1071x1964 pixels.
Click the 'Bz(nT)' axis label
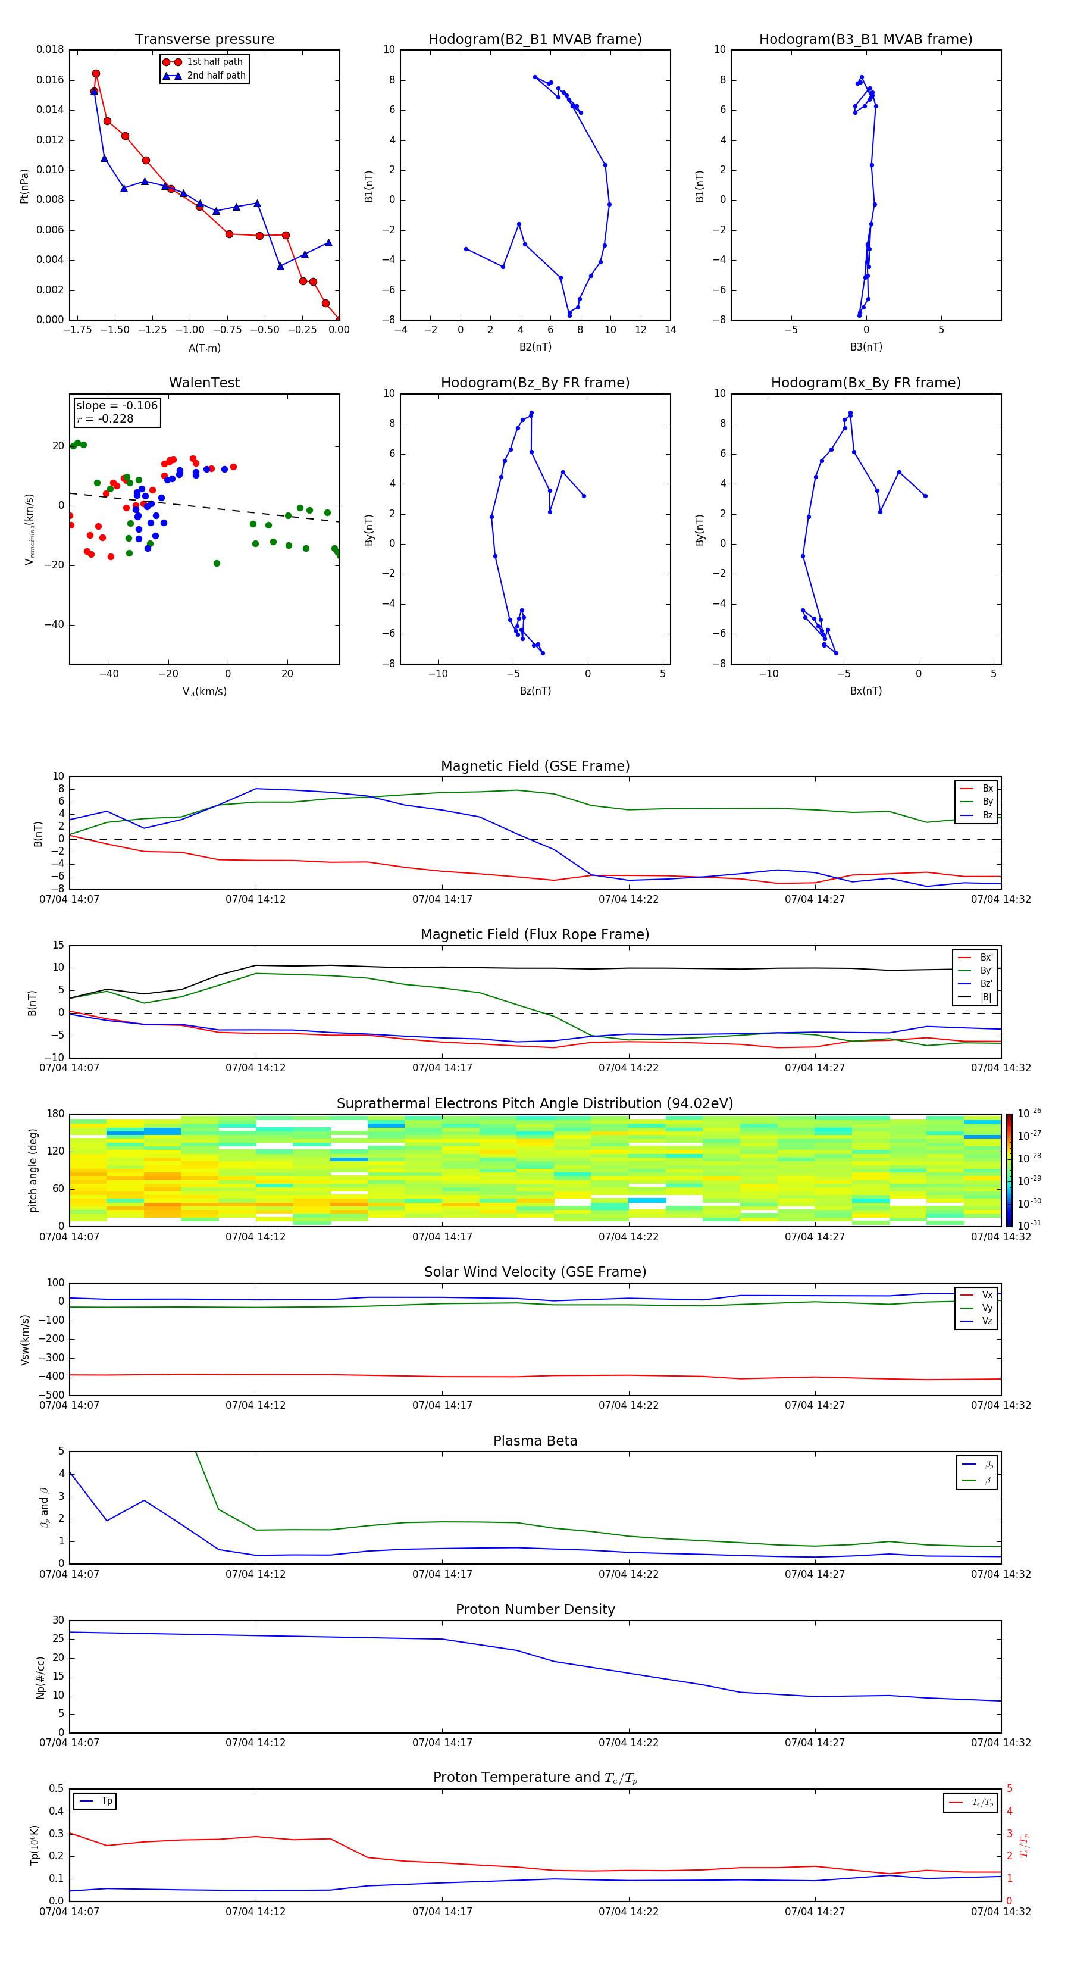[535, 691]
